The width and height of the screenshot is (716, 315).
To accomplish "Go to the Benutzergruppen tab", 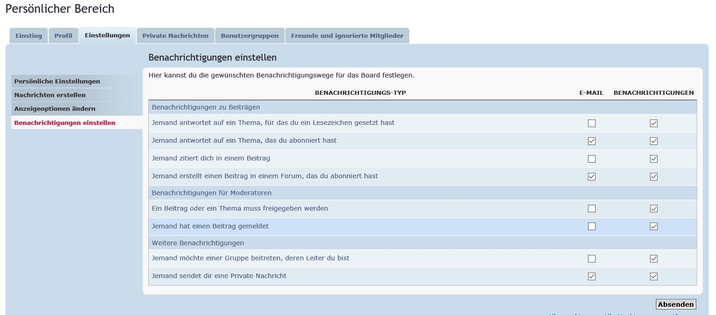I will coord(250,36).
